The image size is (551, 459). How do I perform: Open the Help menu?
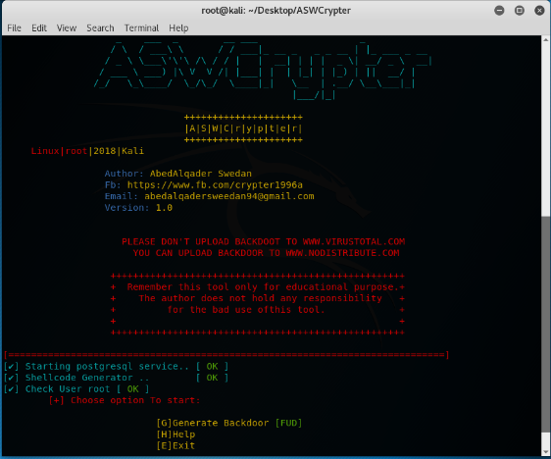coord(178,27)
